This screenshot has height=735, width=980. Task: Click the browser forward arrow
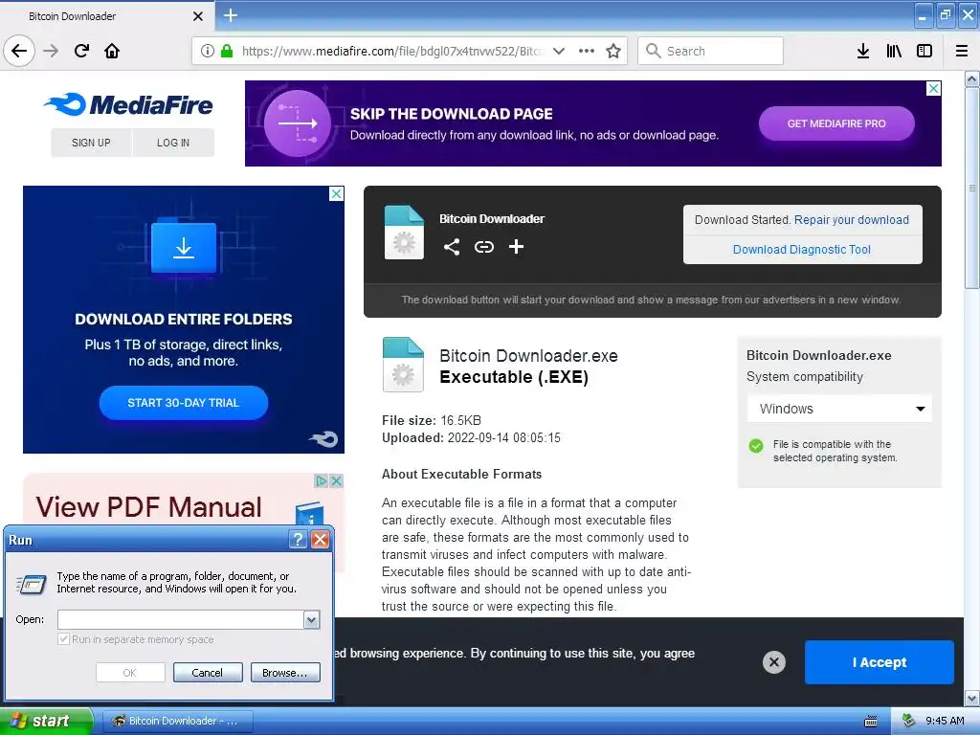point(51,51)
